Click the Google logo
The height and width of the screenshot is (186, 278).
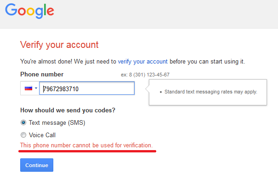tap(30, 11)
